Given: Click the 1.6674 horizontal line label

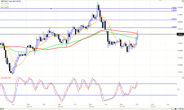Looking at the screenshot, I should pyautogui.click(x=174, y=10).
